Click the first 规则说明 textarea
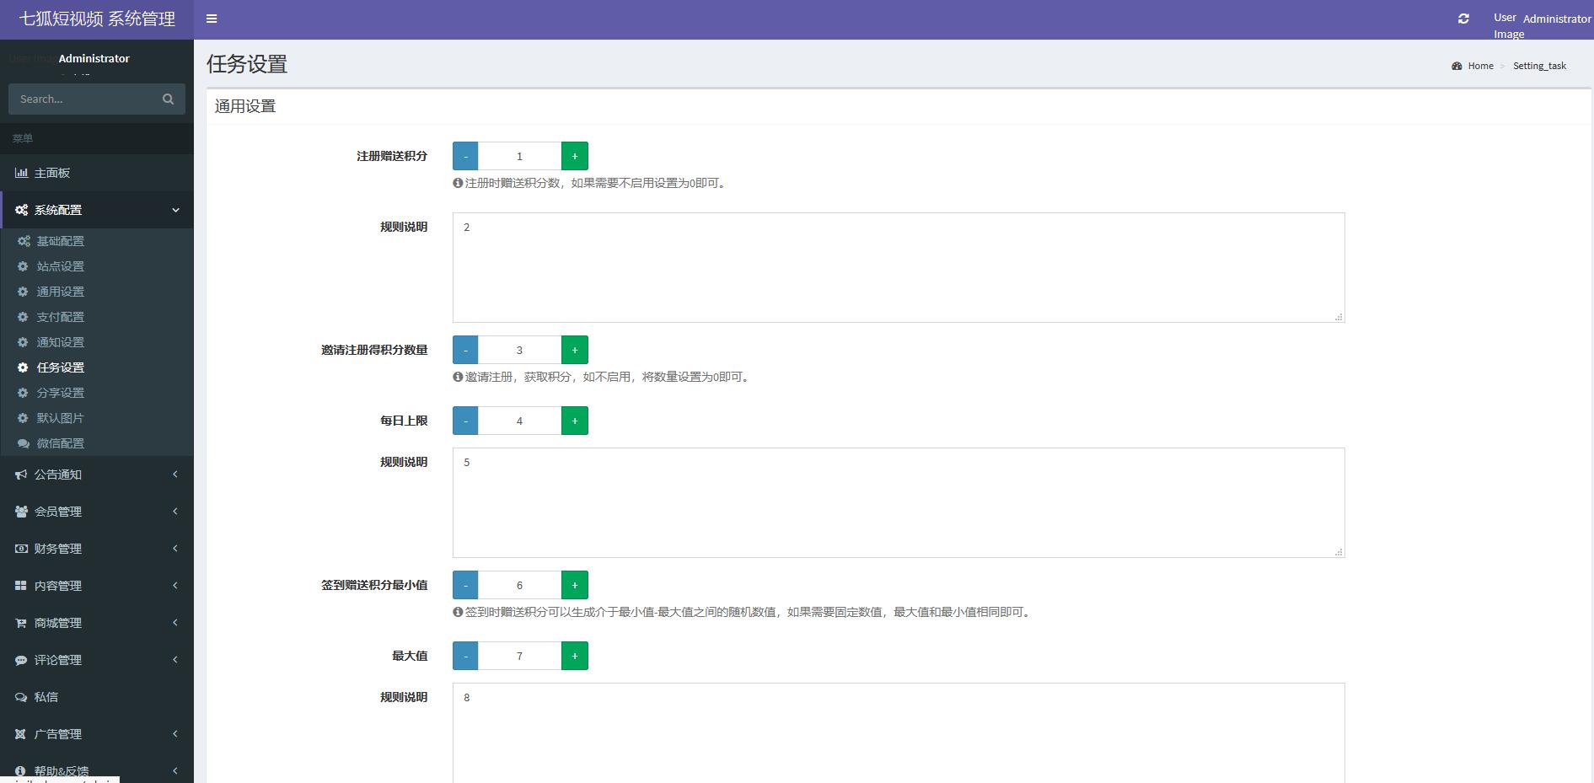Viewport: 1594px width, 783px height. (x=898, y=267)
